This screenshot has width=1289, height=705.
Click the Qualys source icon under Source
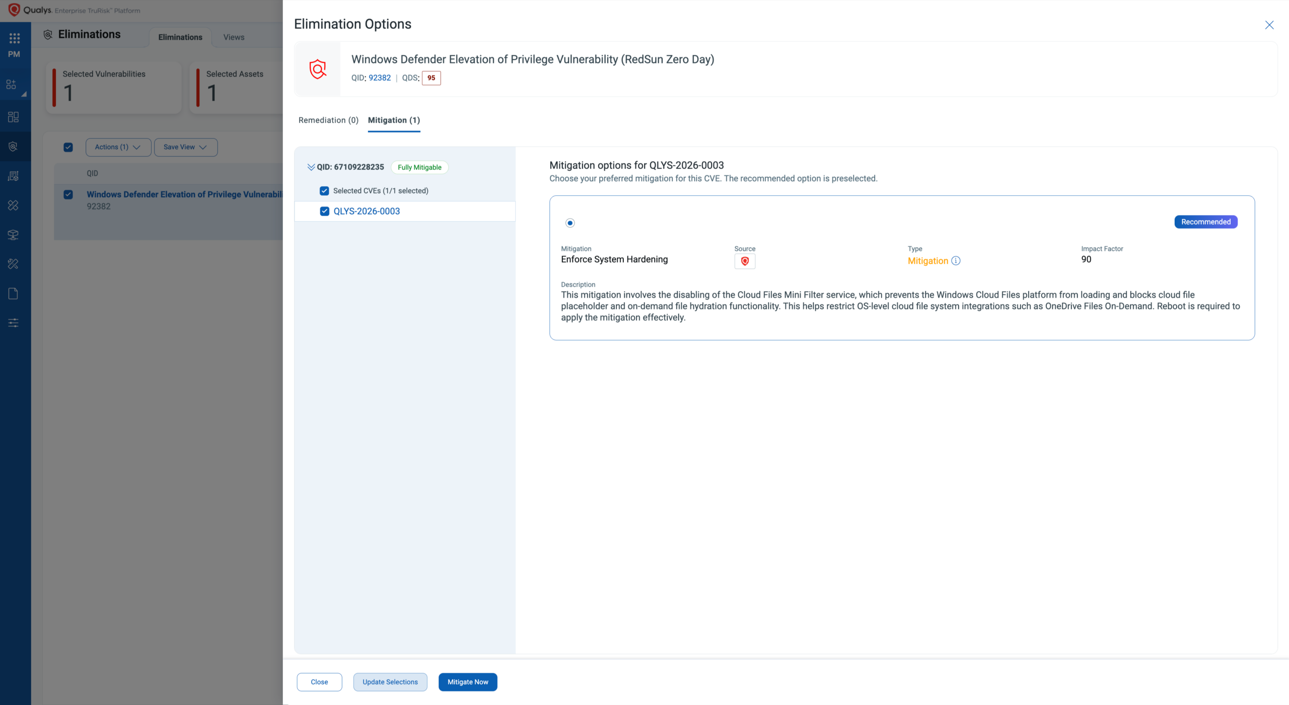click(745, 261)
